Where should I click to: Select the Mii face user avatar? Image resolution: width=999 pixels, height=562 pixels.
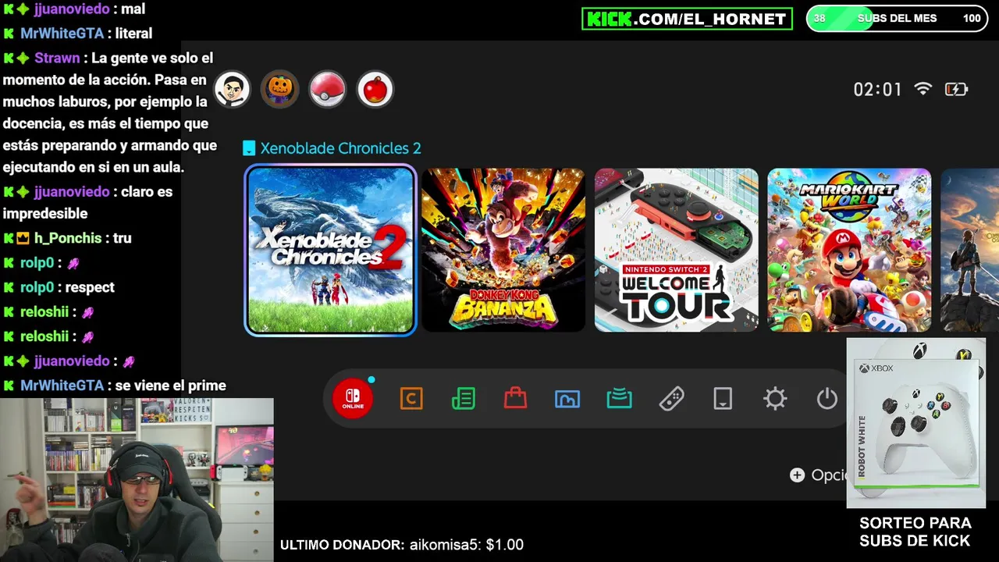[x=232, y=89]
